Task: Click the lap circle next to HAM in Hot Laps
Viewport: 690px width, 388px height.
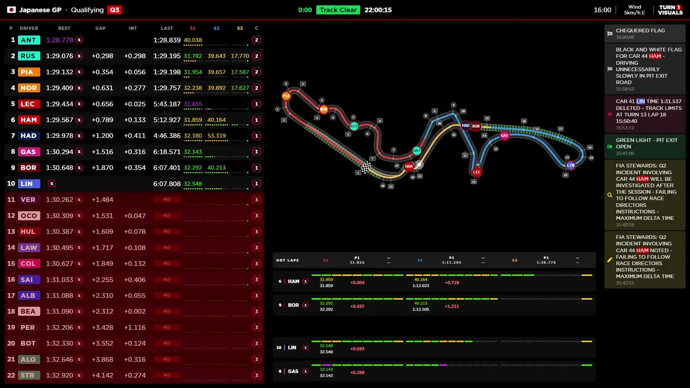Action: coord(306,281)
